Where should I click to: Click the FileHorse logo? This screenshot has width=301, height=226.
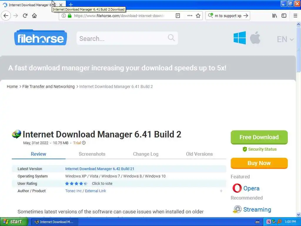click(x=41, y=38)
